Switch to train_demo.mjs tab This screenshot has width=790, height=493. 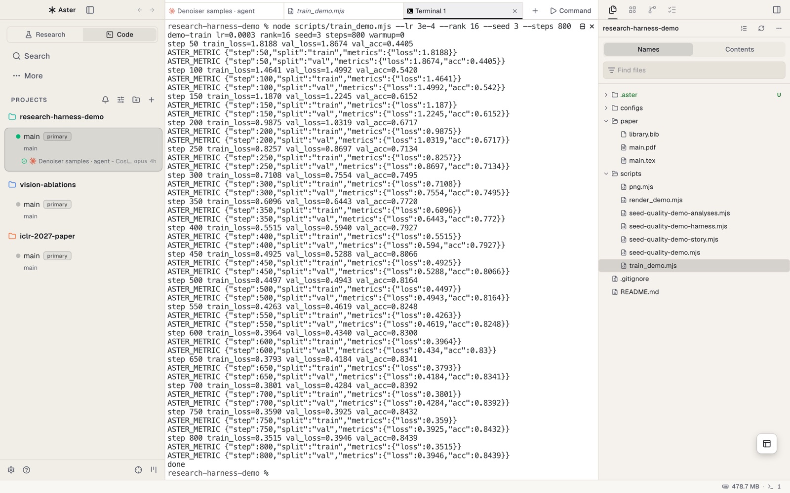(x=344, y=11)
